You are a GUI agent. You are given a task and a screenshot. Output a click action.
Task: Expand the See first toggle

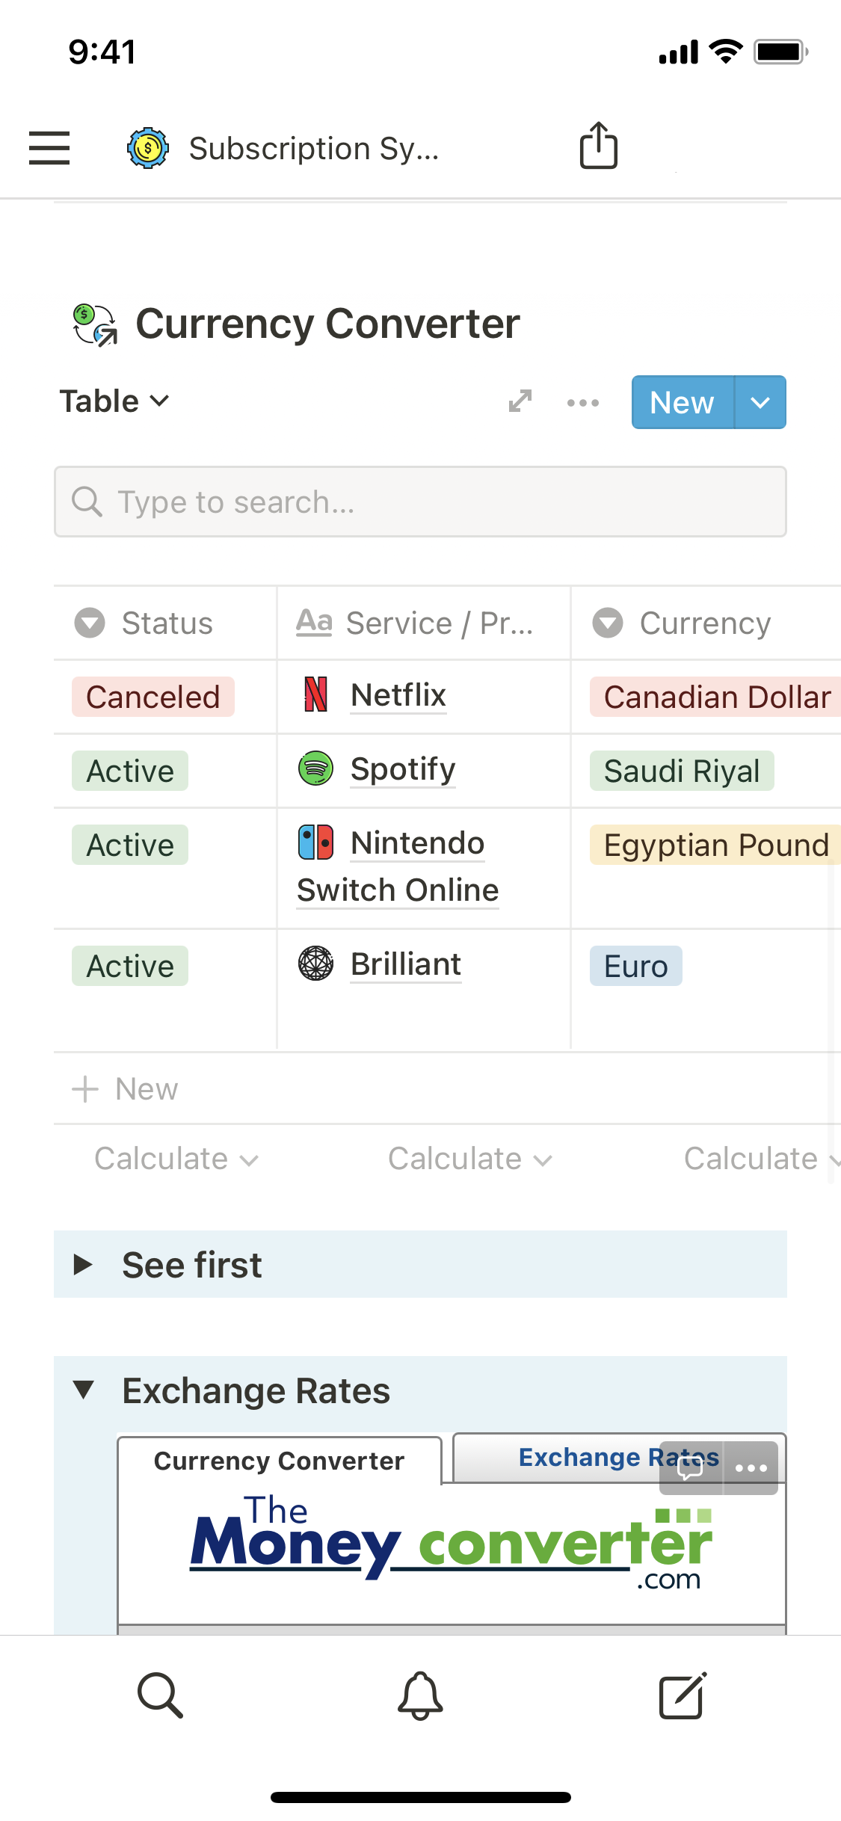coord(84,1265)
